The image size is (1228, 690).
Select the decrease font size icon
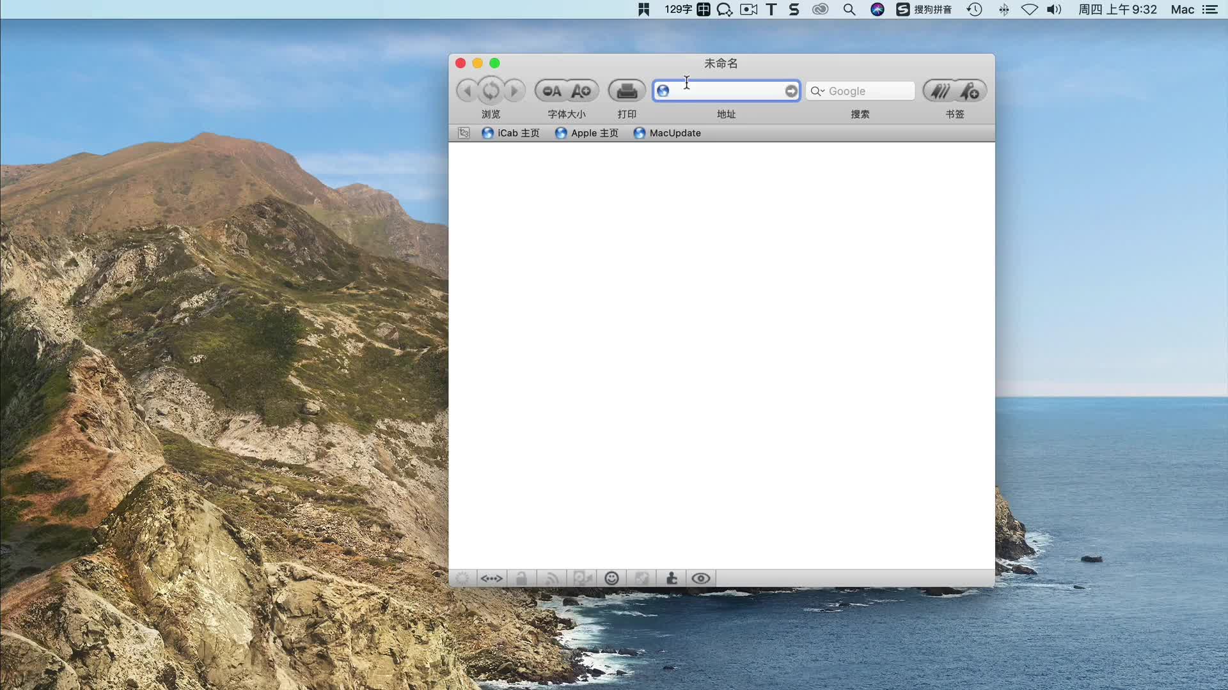[x=550, y=90]
